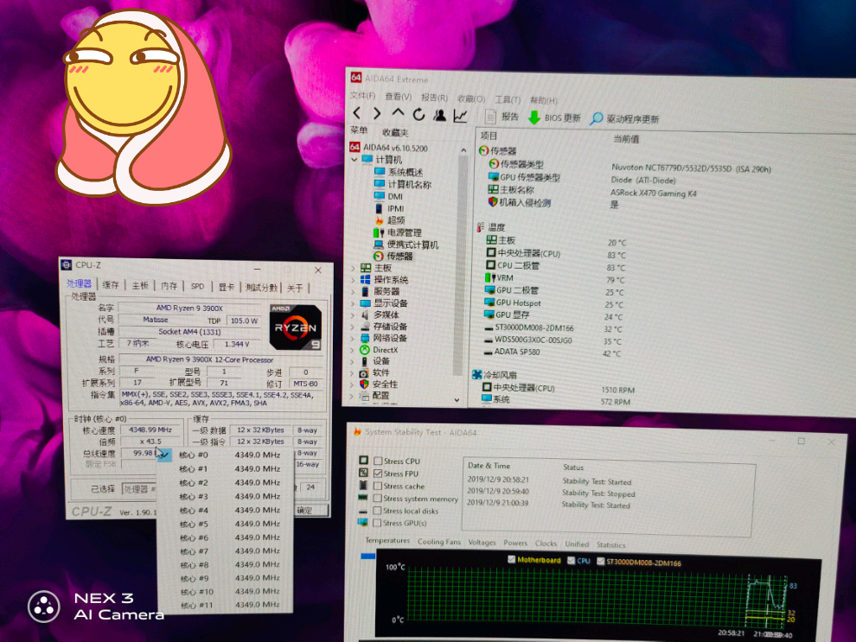Enable Stress local disks checkbox
Screen dimensions: 856x642
377,511
